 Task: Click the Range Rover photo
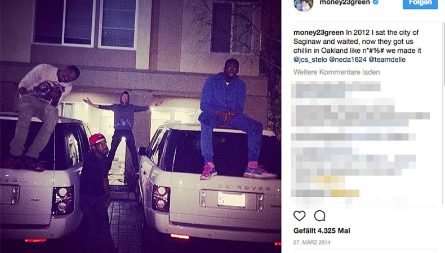(x=140, y=126)
